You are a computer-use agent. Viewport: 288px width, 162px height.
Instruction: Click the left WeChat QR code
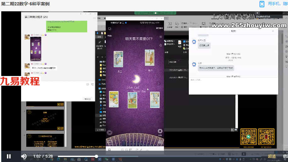(x=249, y=137)
